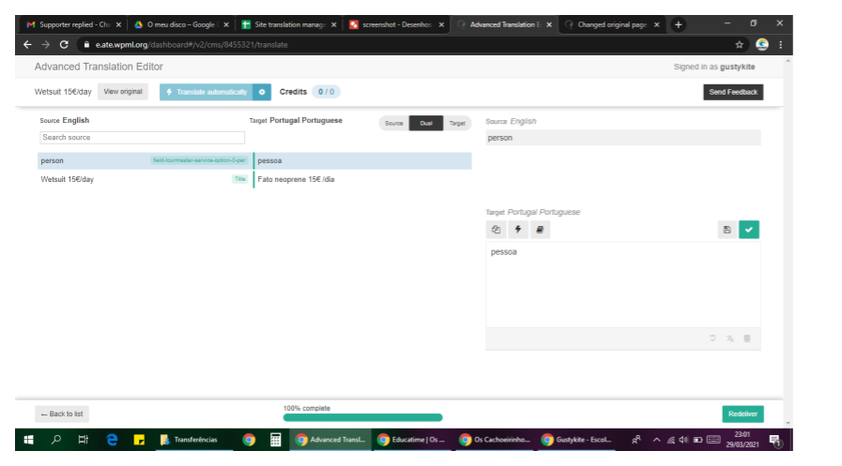This screenshot has height=466, width=842.
Task: Click the pessoa translation text area
Action: point(623,285)
